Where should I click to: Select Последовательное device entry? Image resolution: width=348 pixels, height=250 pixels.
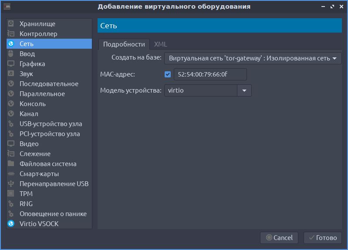click(49, 83)
